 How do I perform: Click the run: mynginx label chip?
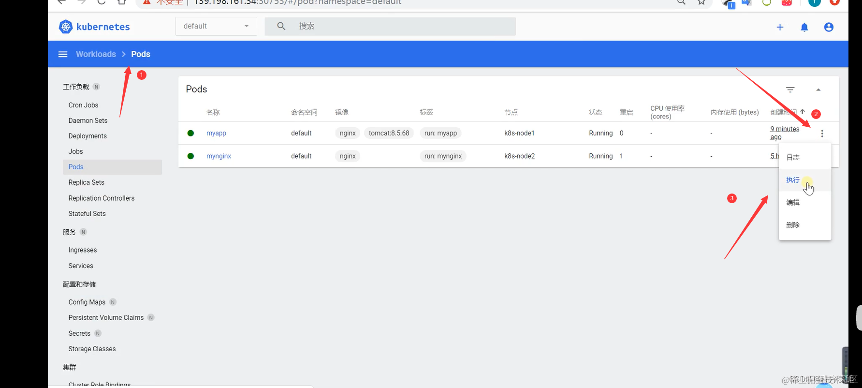click(x=443, y=156)
